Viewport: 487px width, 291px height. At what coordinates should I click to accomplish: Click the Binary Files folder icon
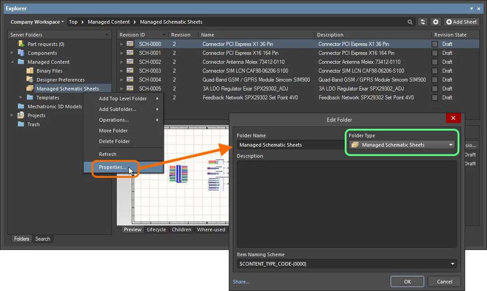point(30,71)
